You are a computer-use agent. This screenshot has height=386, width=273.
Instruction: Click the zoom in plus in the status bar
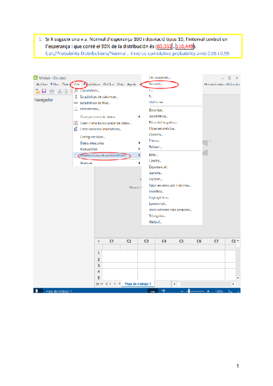(x=208, y=291)
